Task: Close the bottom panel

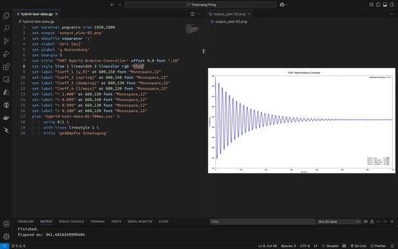Action: click(x=392, y=221)
